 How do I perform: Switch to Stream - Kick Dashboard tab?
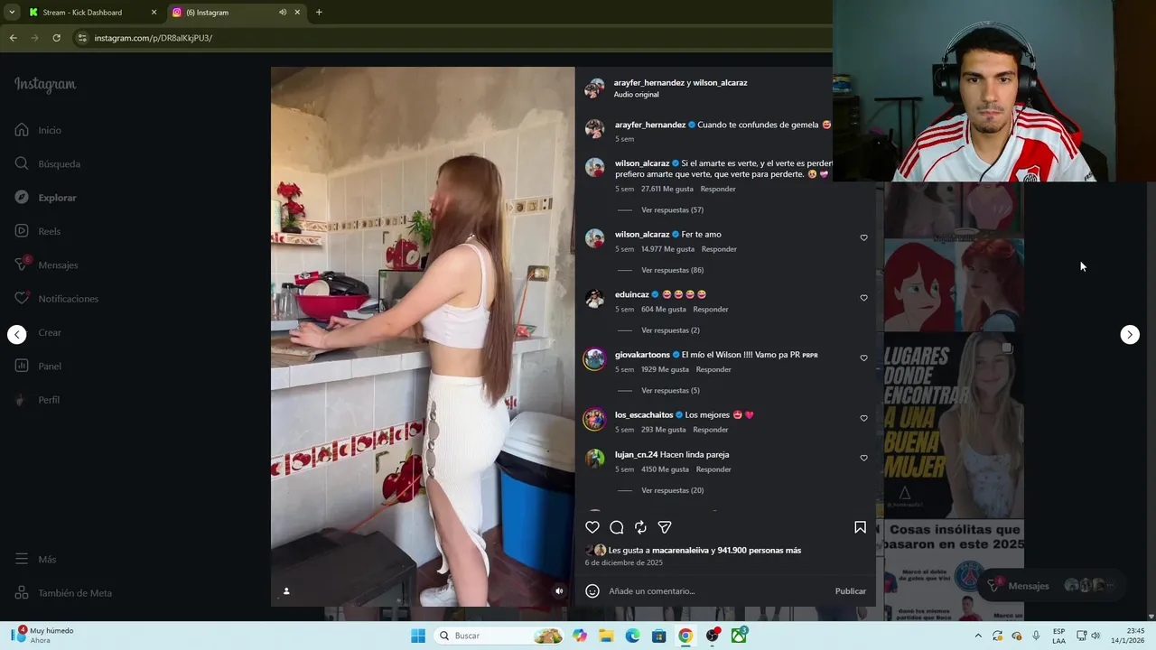click(x=92, y=13)
